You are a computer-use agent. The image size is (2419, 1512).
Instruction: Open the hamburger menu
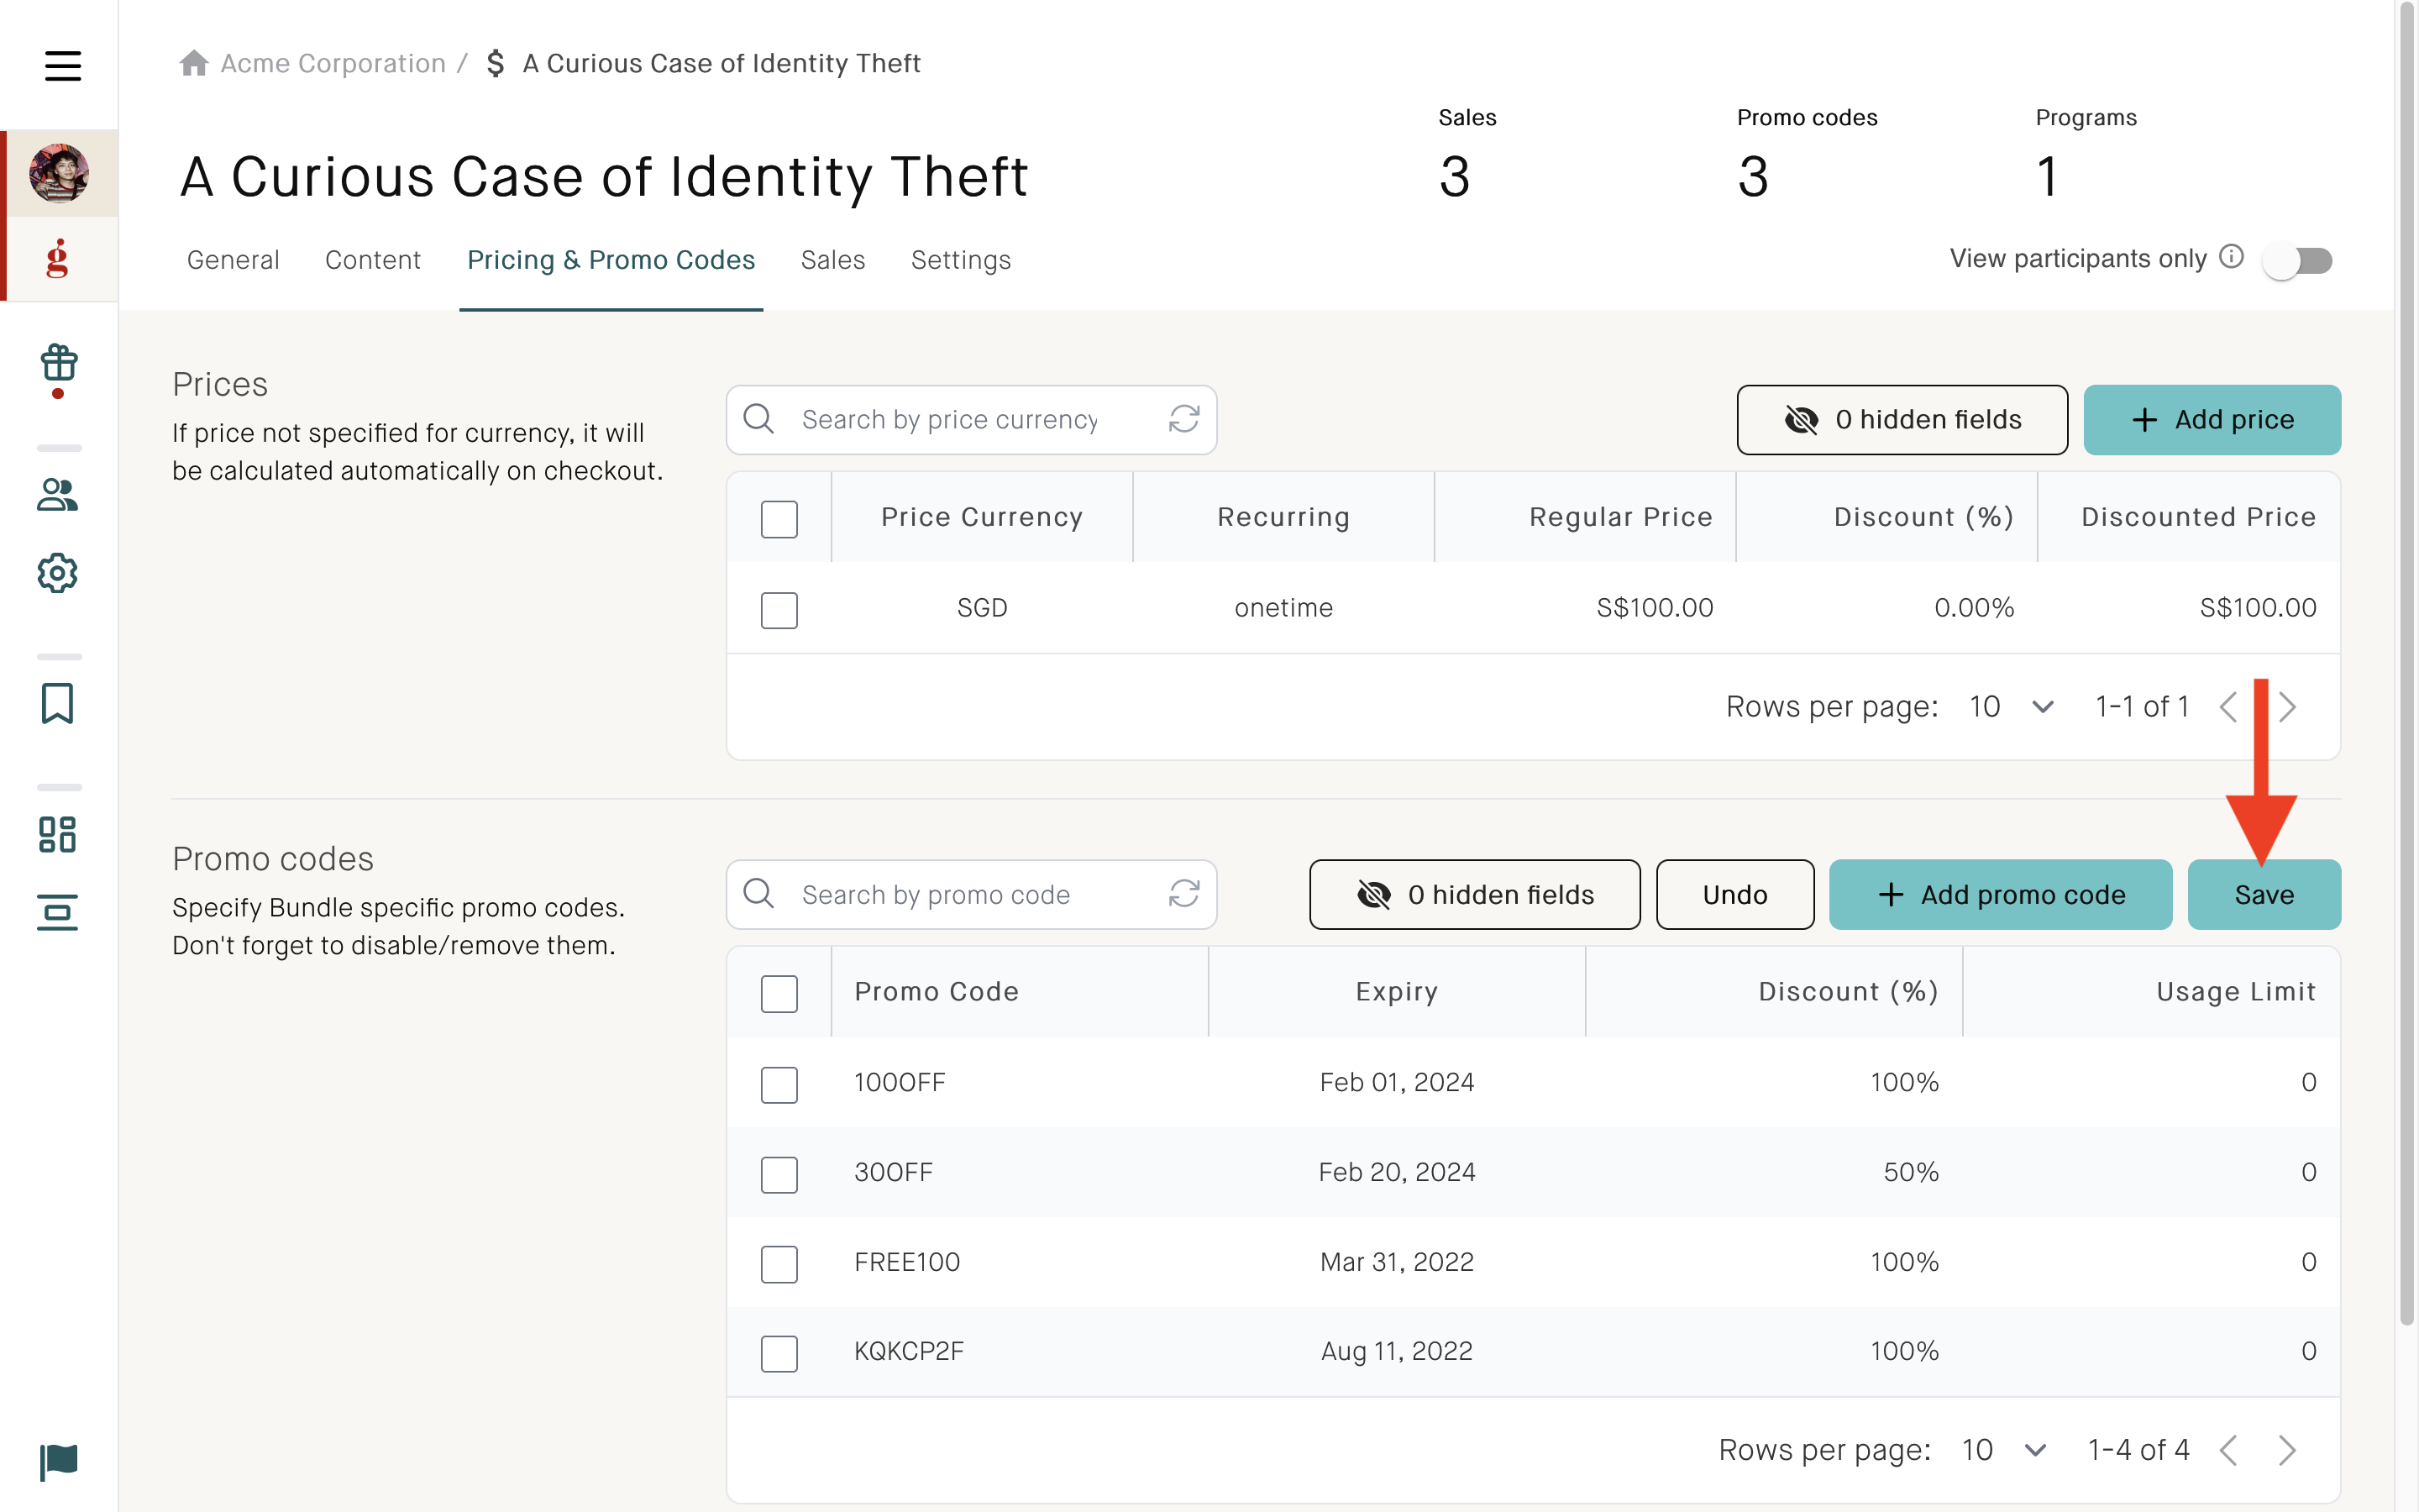point(62,66)
